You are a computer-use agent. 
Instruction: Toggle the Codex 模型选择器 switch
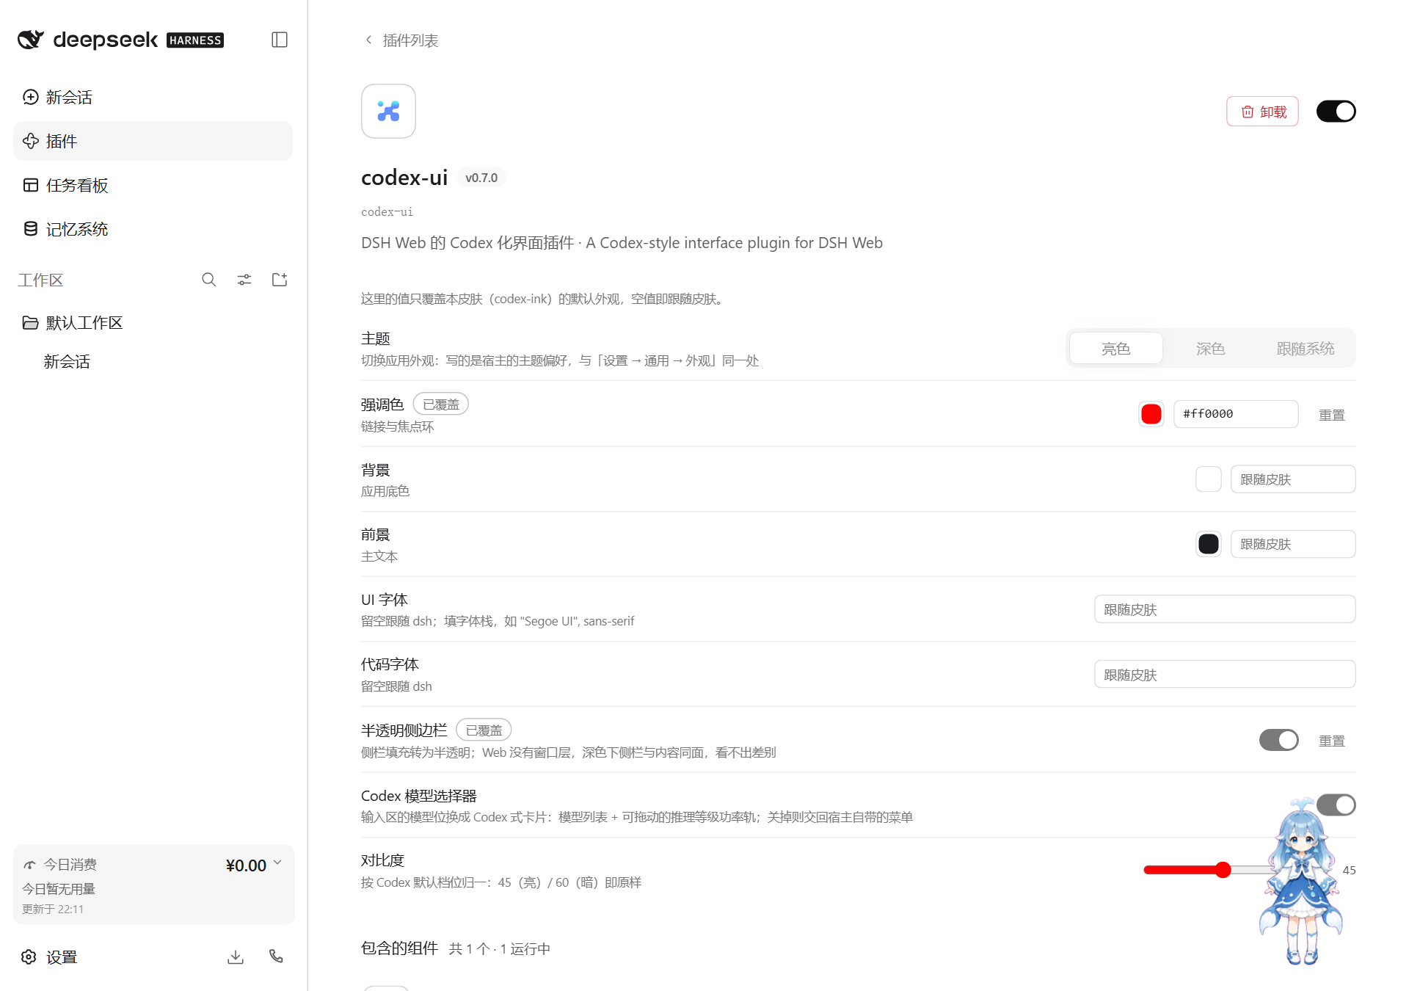pos(1336,805)
